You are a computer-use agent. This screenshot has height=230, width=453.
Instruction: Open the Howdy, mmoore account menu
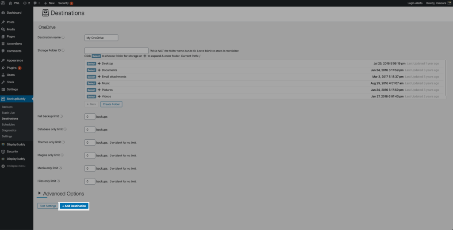tap(438, 3)
